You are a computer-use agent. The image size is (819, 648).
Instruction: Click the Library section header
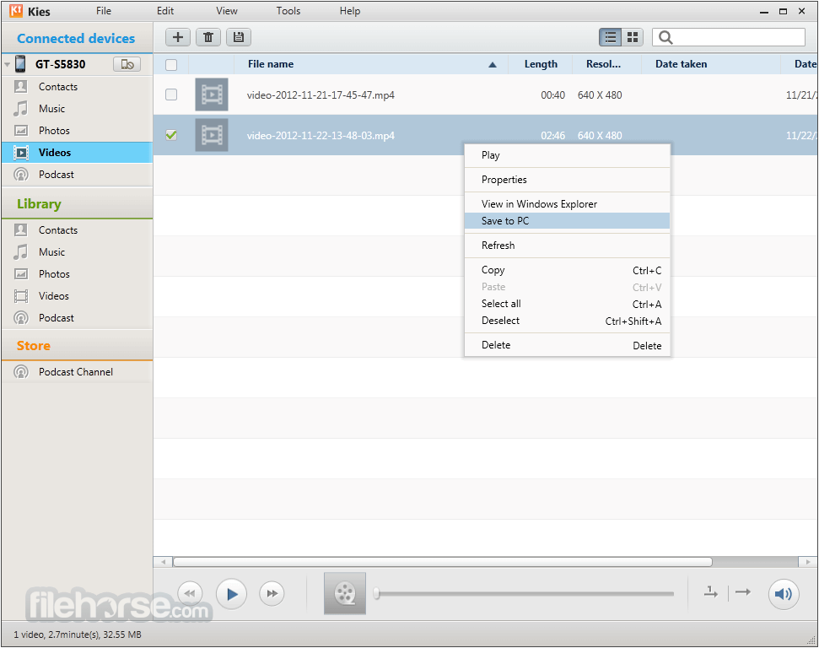[x=77, y=204]
